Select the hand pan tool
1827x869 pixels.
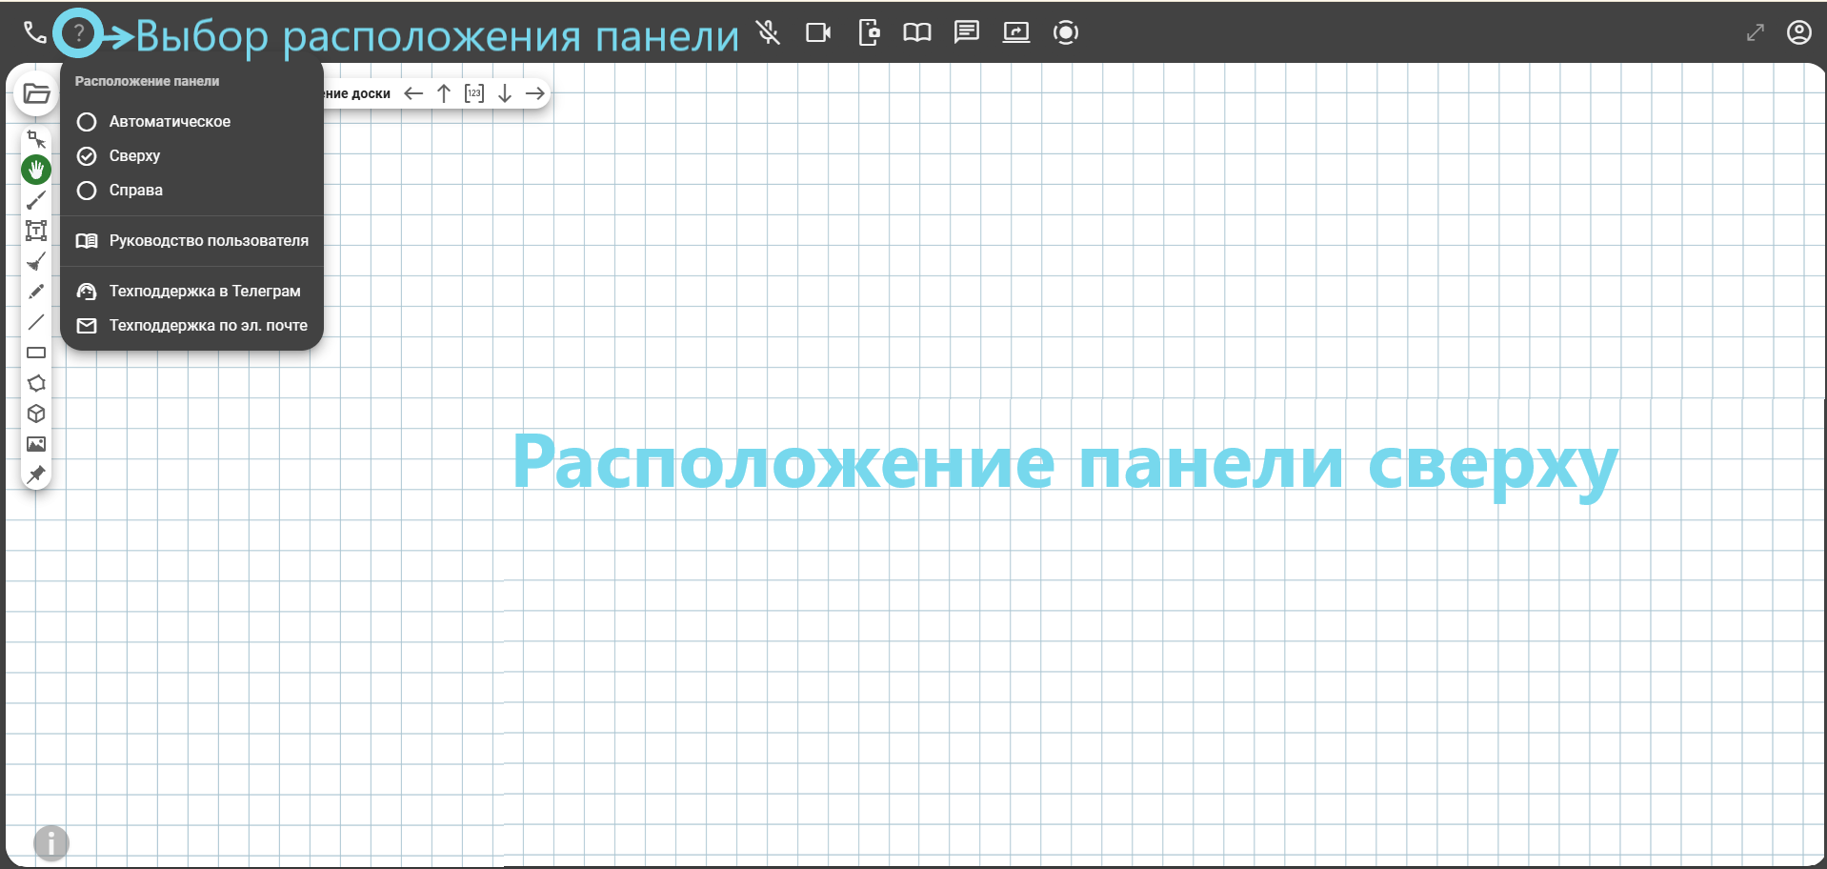pyautogui.click(x=36, y=170)
